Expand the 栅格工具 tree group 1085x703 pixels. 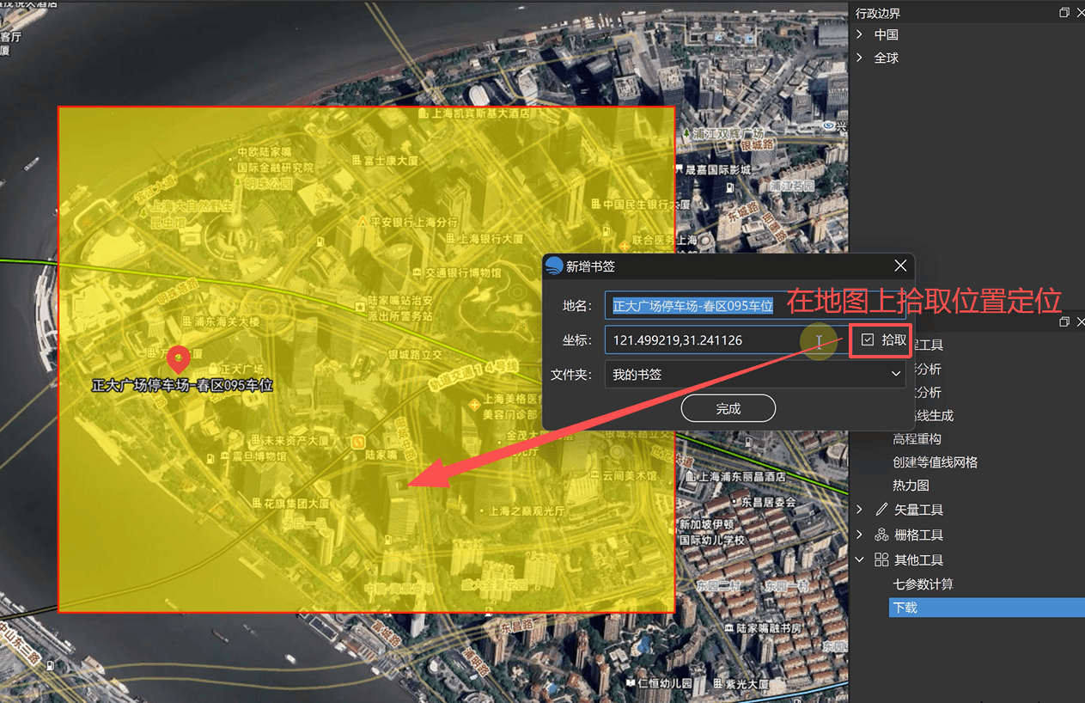pyautogui.click(x=860, y=535)
